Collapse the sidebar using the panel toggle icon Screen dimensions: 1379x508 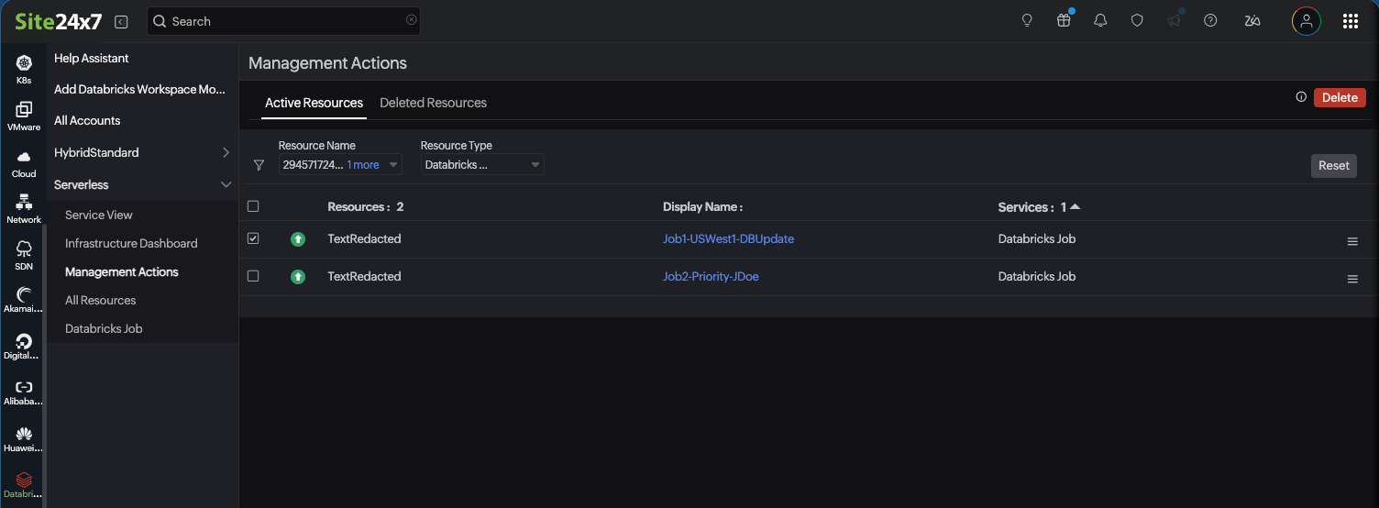(121, 21)
